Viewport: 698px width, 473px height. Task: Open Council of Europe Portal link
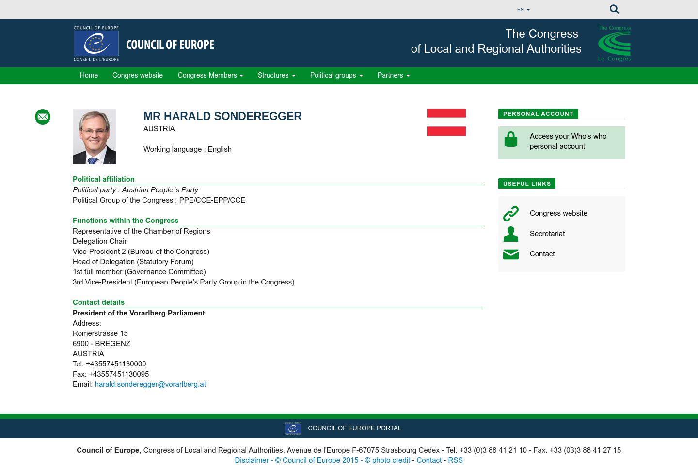[354, 428]
